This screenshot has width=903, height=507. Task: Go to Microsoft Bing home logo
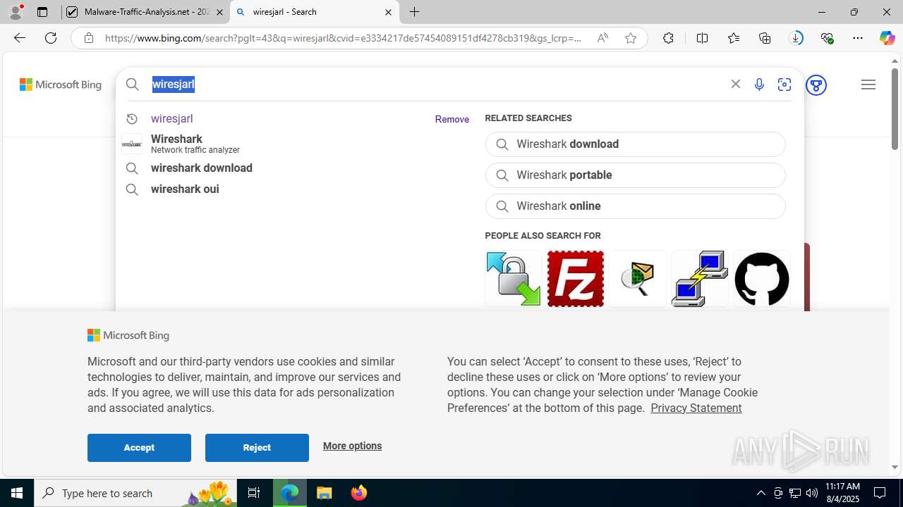61,84
